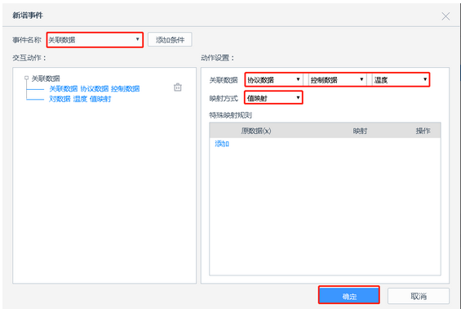Image resolution: width=461 pixels, height=309 pixels.
Task: Click the 特殊映射规则 label
Action: [230, 115]
